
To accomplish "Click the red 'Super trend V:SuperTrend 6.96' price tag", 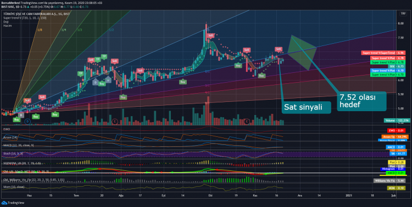I will [383, 53].
